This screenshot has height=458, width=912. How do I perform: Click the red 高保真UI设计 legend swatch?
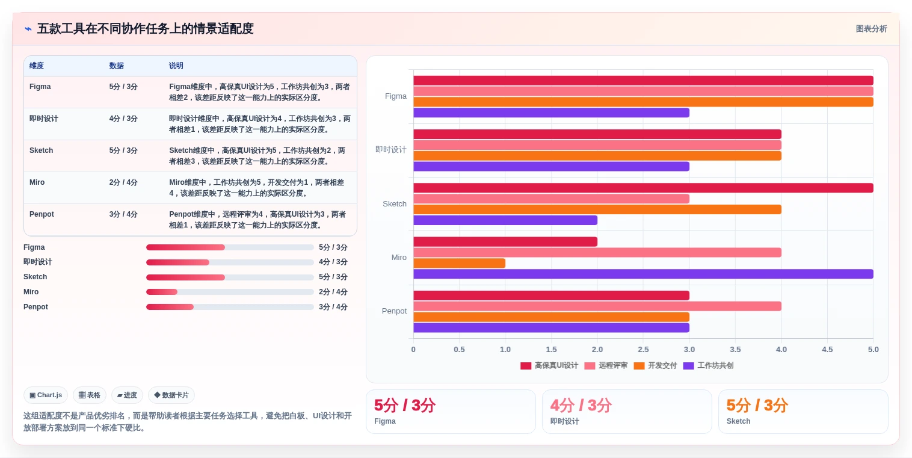coord(526,366)
